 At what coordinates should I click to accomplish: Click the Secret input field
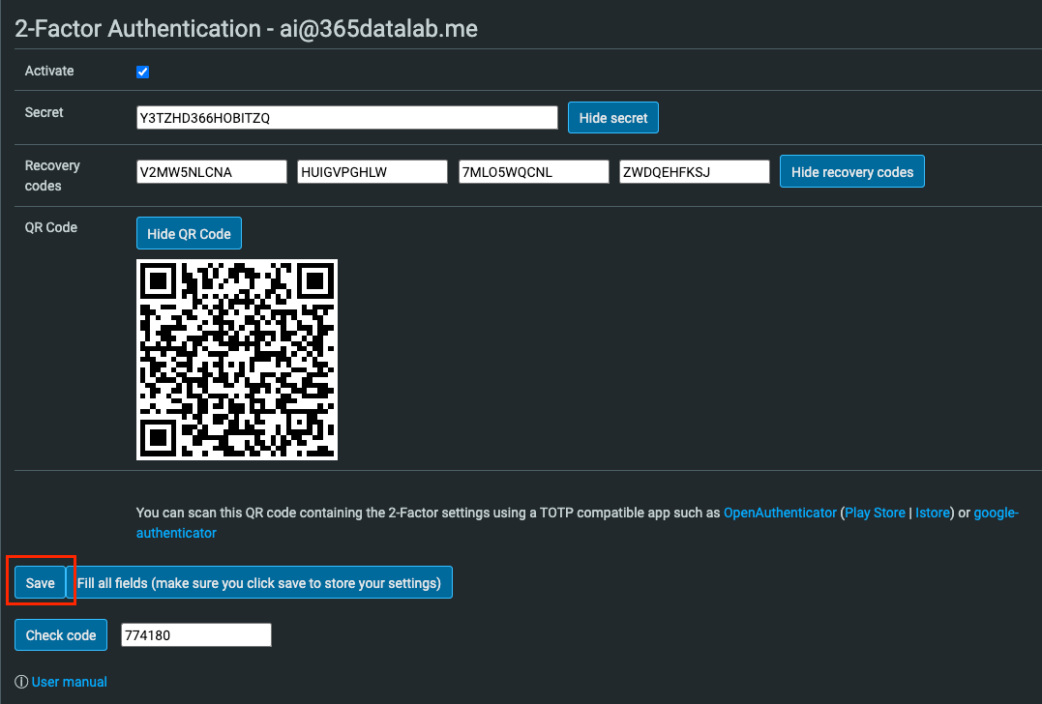(347, 118)
